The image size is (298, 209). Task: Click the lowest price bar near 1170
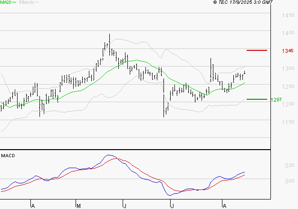pyautogui.click(x=164, y=112)
